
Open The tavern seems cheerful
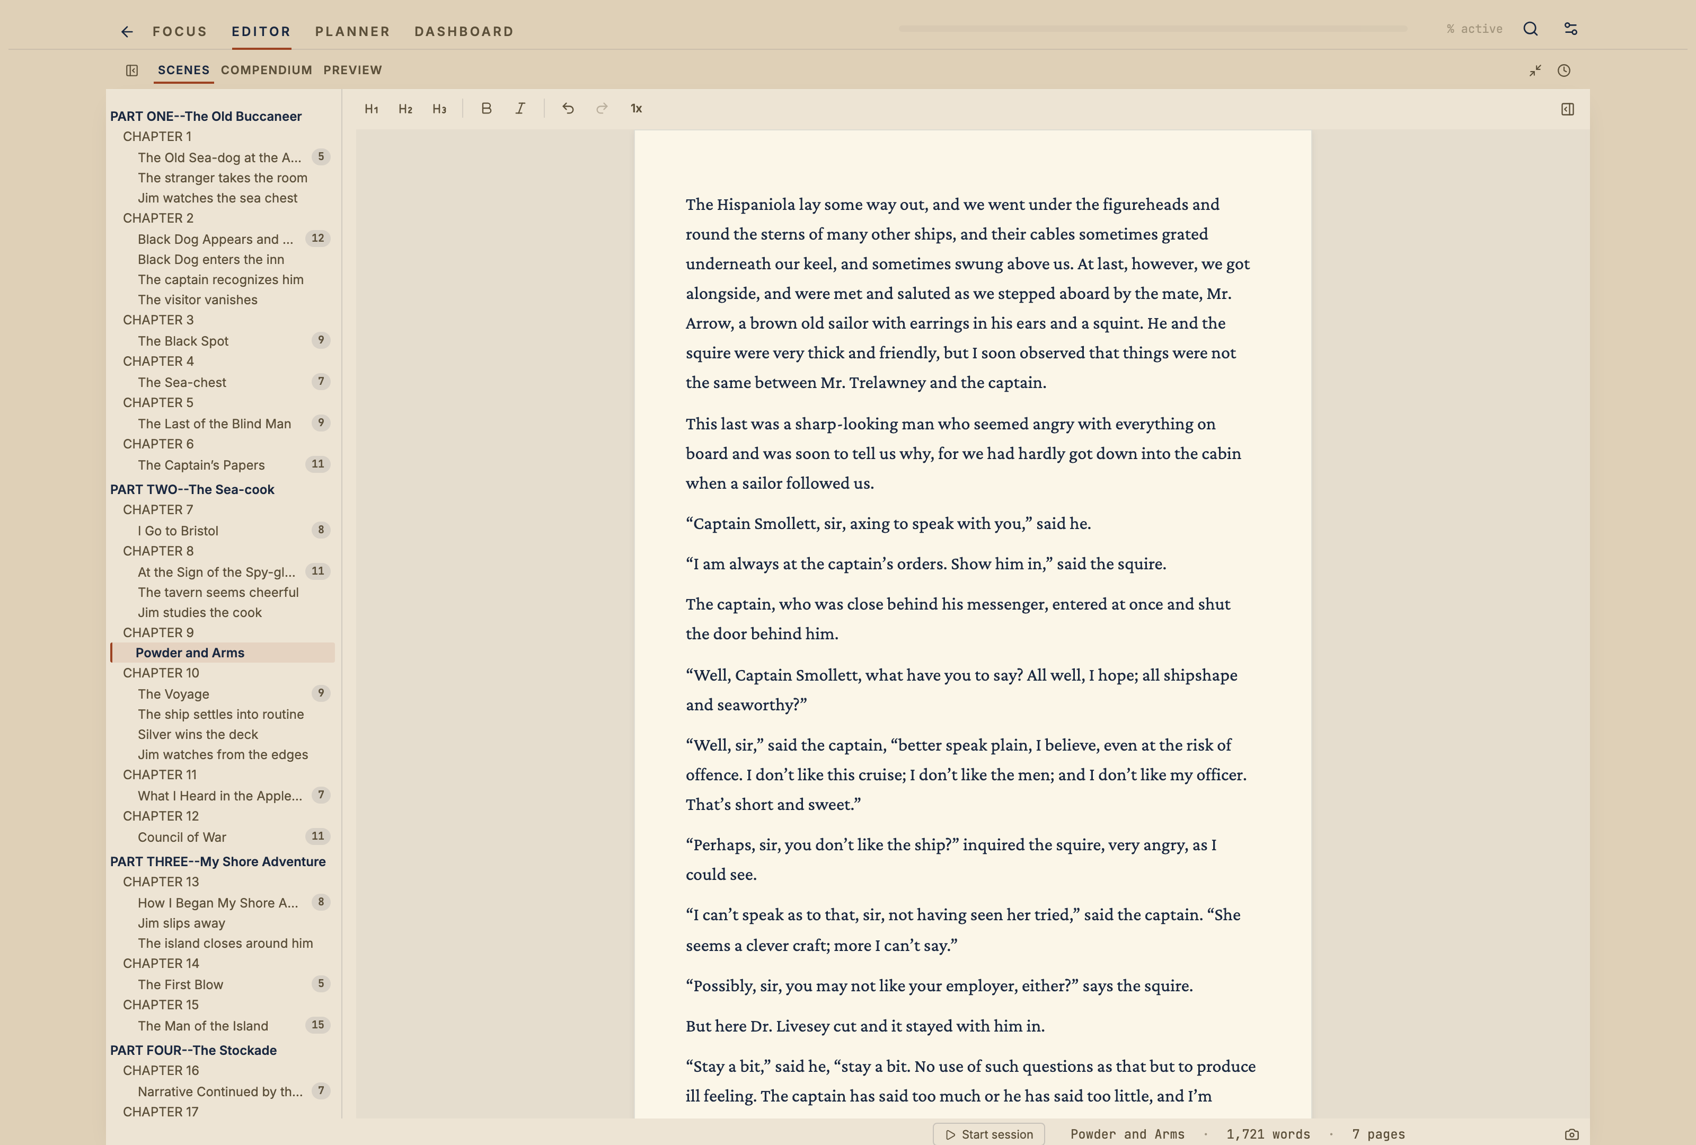218,593
